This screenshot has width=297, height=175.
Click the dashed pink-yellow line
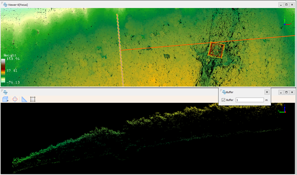click(120, 50)
